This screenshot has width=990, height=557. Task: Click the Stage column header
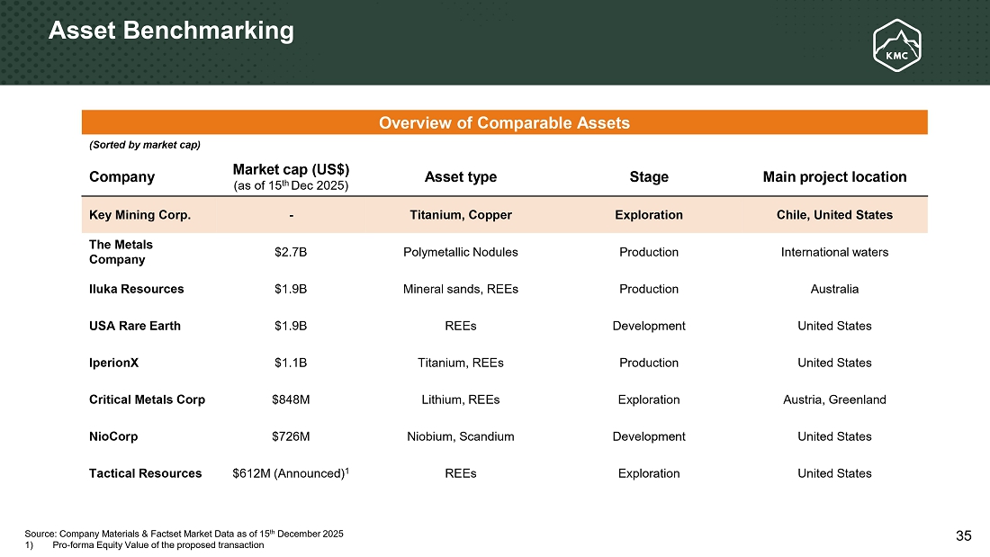649,177
